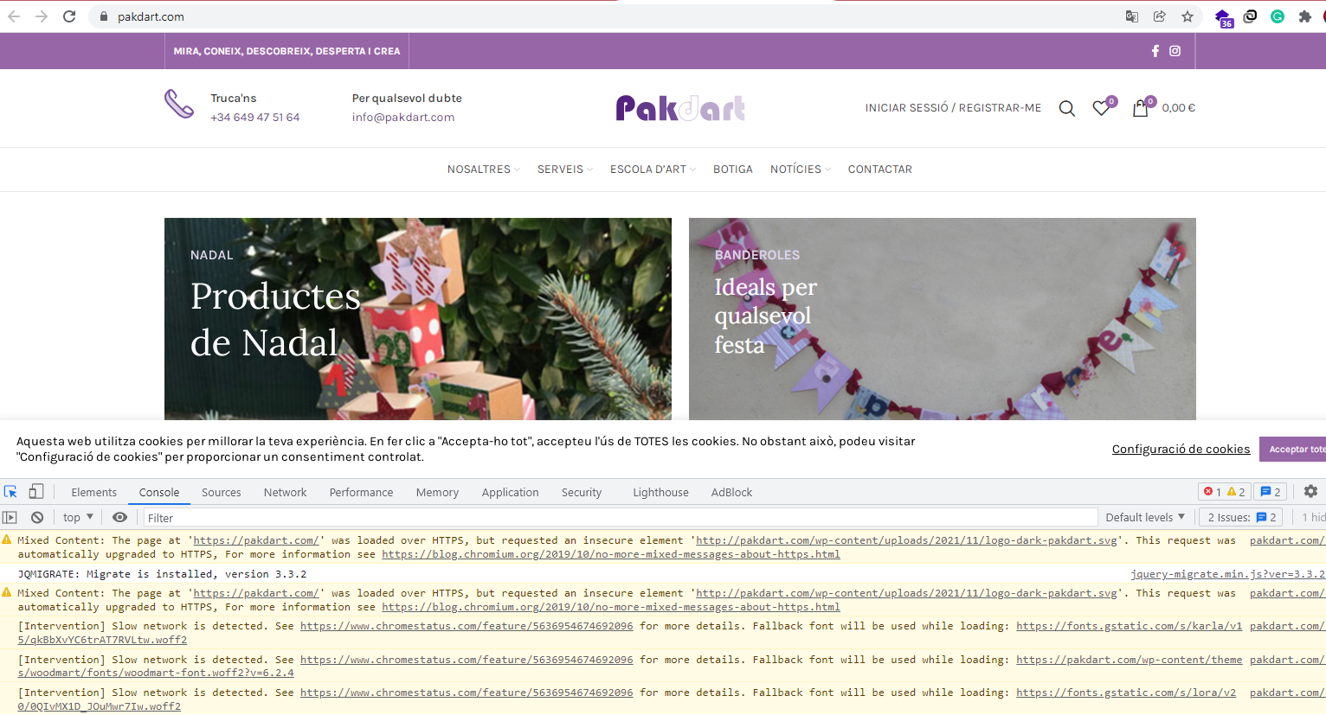Open the blog.chromium.org link in first warning
1326x715 pixels.
[611, 554]
